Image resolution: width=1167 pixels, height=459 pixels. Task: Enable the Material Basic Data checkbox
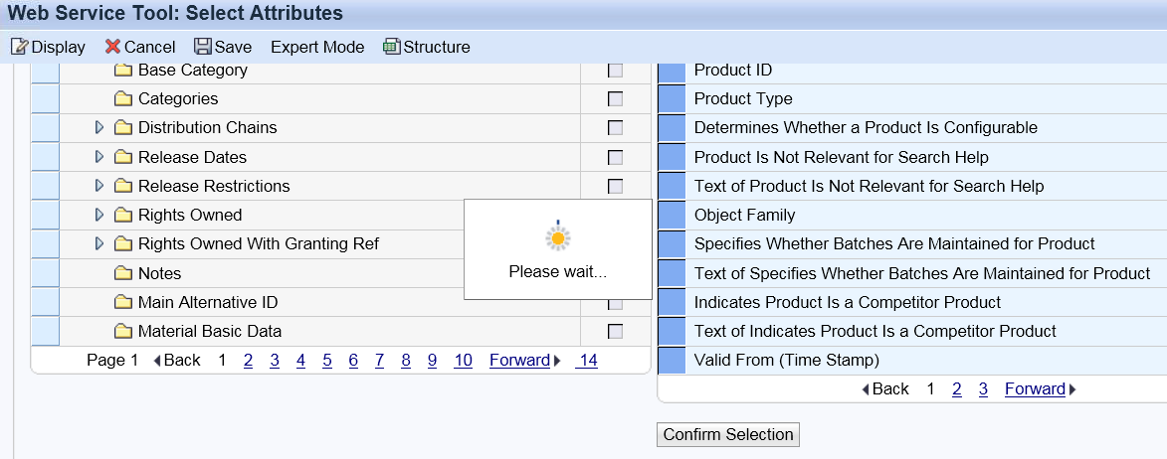pyautogui.click(x=616, y=331)
